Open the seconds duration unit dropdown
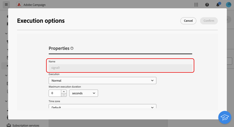Screen dimensions: 234x127 [84, 93]
